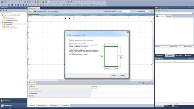Click the refresh icon in Library panel

(x=4, y=10)
